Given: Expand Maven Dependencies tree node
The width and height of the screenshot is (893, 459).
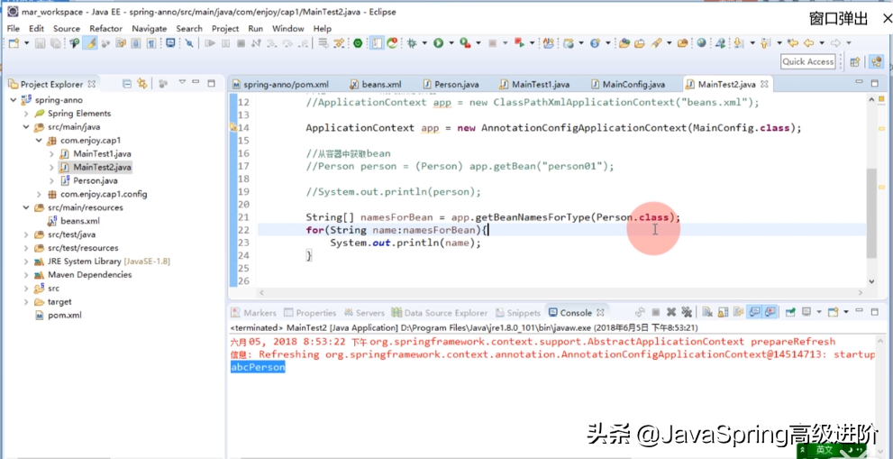Looking at the screenshot, I should [25, 275].
